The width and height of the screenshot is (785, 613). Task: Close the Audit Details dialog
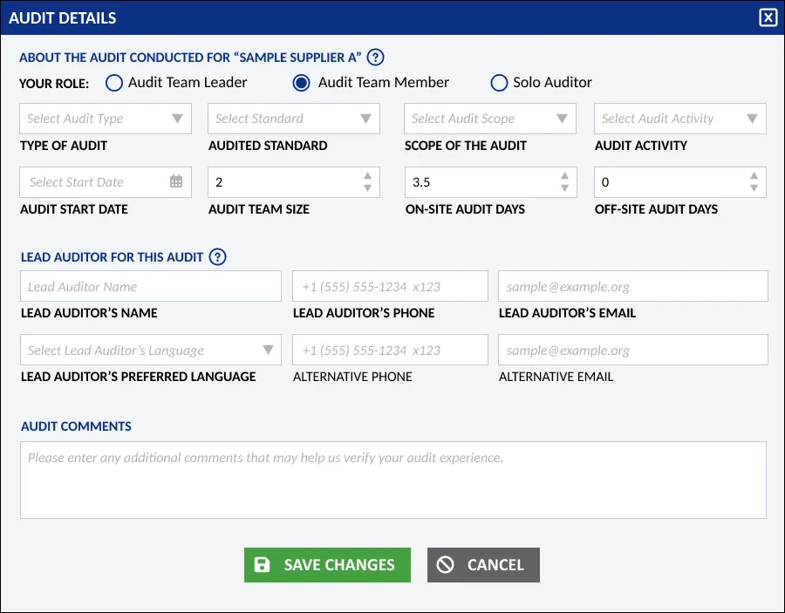pos(768,17)
